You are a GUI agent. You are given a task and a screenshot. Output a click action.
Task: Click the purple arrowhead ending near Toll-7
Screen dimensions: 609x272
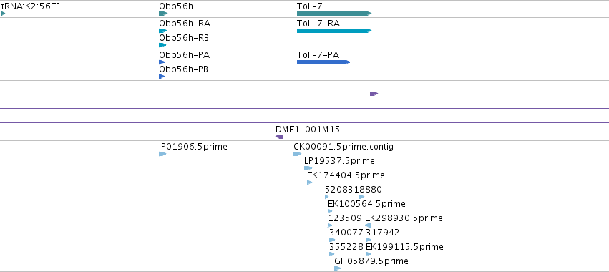(374, 94)
